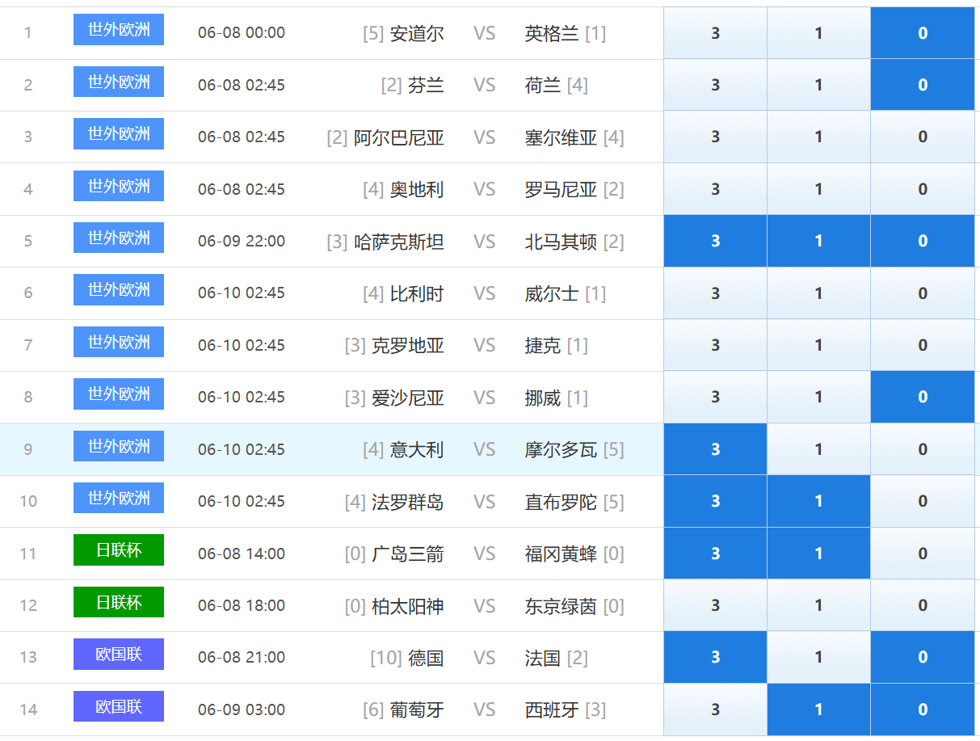Click 日联杯 tag for 柏太阳神 match

(119, 602)
